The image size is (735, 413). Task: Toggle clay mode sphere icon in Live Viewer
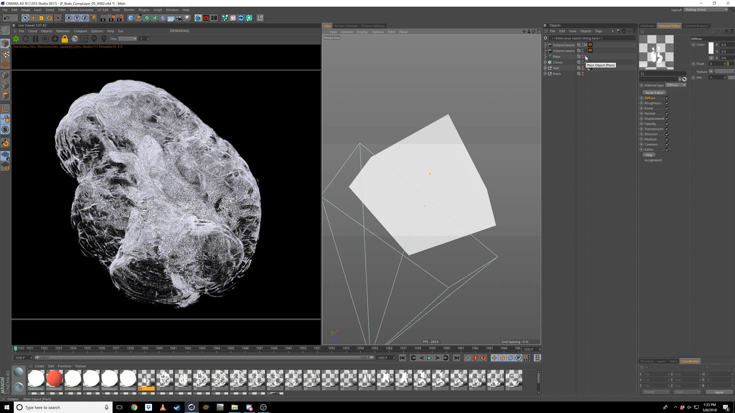pos(75,39)
